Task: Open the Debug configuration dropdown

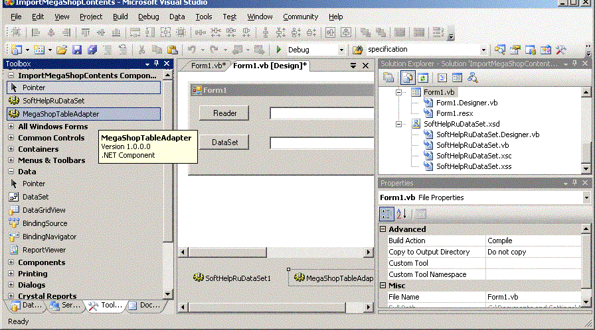Action: coord(341,50)
